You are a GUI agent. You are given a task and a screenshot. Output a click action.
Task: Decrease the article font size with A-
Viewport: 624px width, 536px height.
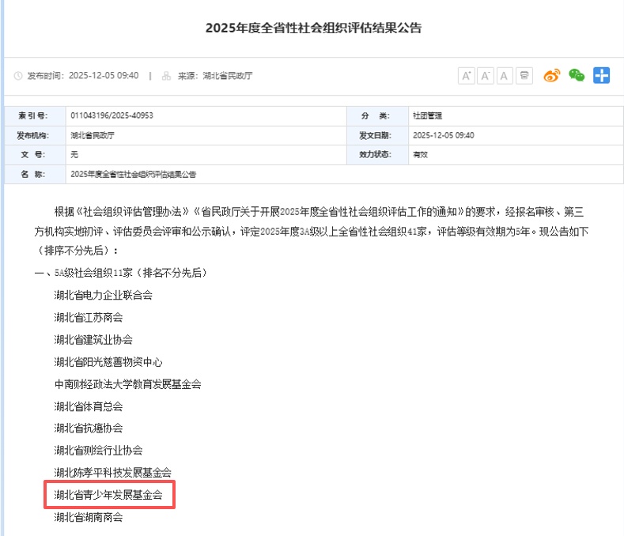click(486, 76)
